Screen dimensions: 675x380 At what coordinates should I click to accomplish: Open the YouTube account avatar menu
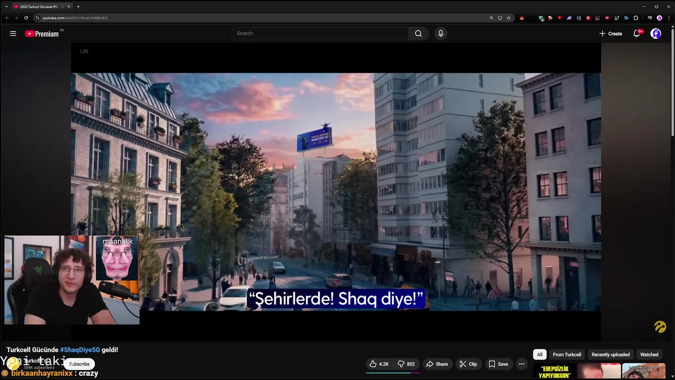point(655,33)
